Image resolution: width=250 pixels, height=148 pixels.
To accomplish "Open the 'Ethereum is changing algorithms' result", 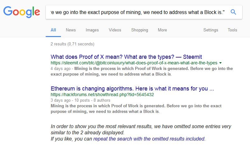I will tap(132, 89).
